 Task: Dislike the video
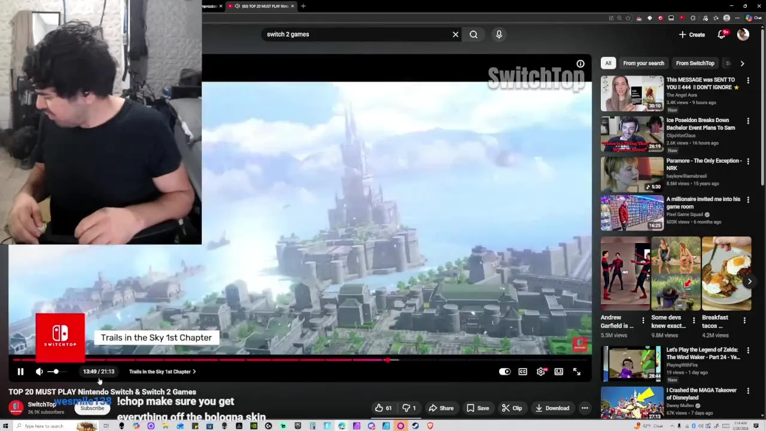point(409,408)
